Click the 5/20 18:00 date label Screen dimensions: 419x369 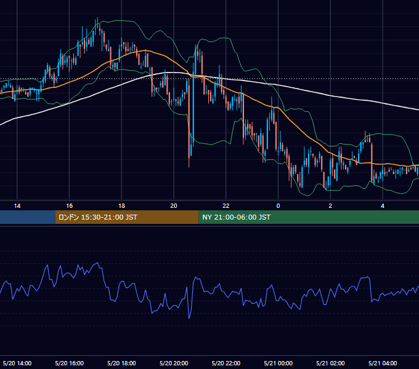tap(121, 363)
